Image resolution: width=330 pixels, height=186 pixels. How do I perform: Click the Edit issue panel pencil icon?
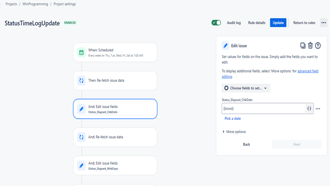click(225, 46)
